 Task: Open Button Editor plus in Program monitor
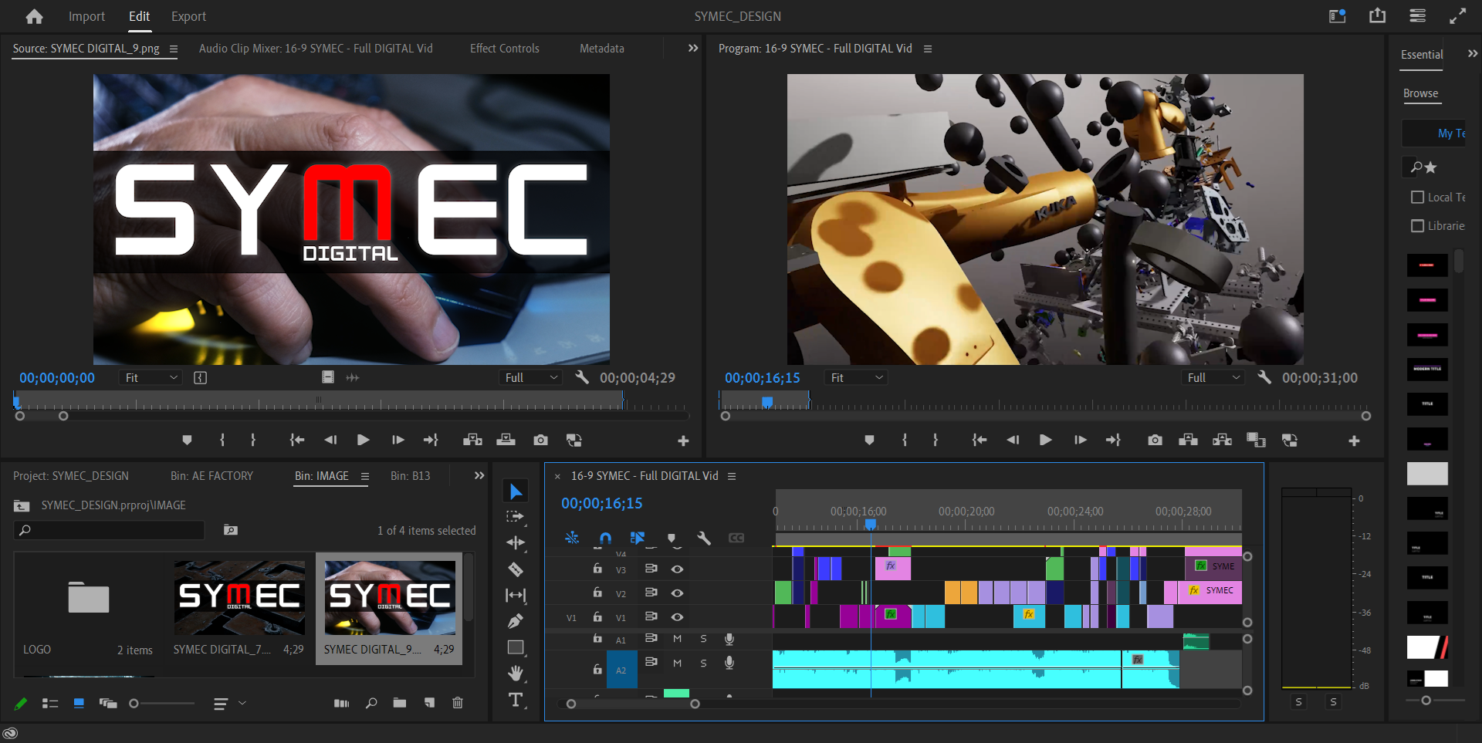pyautogui.click(x=1354, y=441)
